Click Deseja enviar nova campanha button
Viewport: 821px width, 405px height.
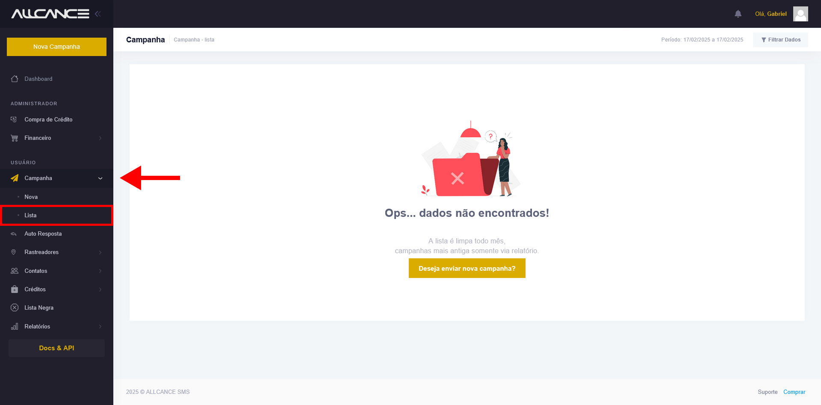coord(467,268)
